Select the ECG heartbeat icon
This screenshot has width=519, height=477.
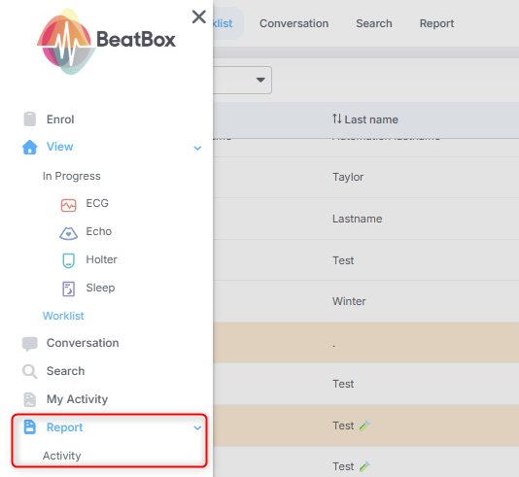click(x=68, y=205)
